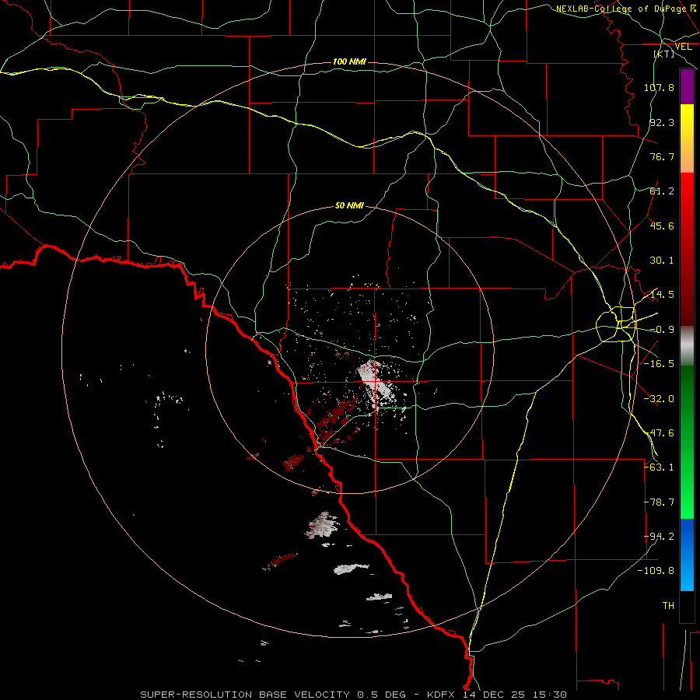Click the green segment of velocity color bar

[x=687, y=442]
